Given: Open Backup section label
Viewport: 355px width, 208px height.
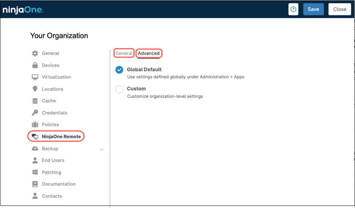Looking at the screenshot, I should 50,148.
